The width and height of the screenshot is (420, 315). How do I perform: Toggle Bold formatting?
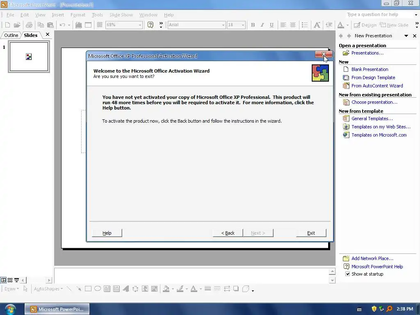point(253,25)
